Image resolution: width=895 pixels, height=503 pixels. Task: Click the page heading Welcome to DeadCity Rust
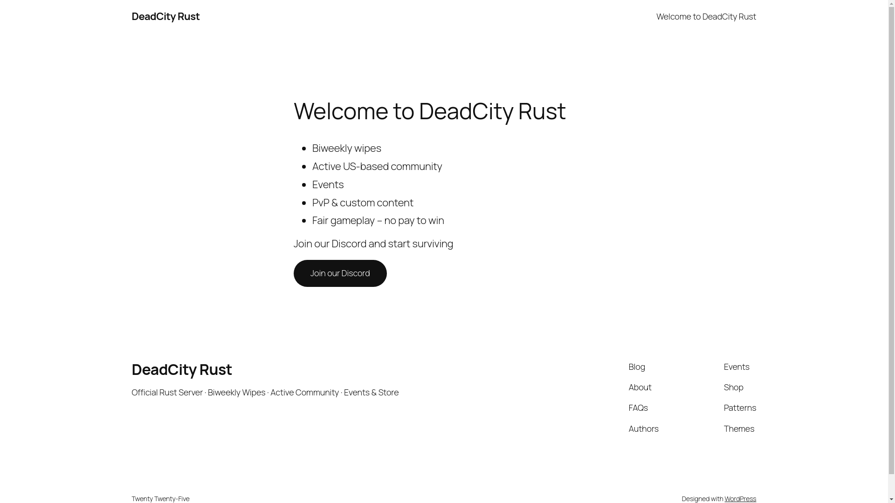429,111
